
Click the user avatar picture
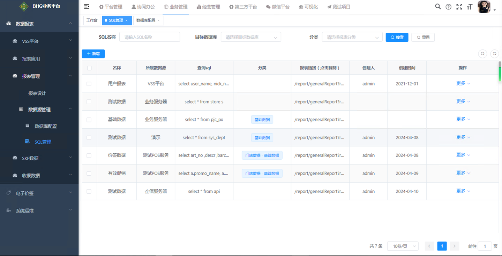click(484, 7)
